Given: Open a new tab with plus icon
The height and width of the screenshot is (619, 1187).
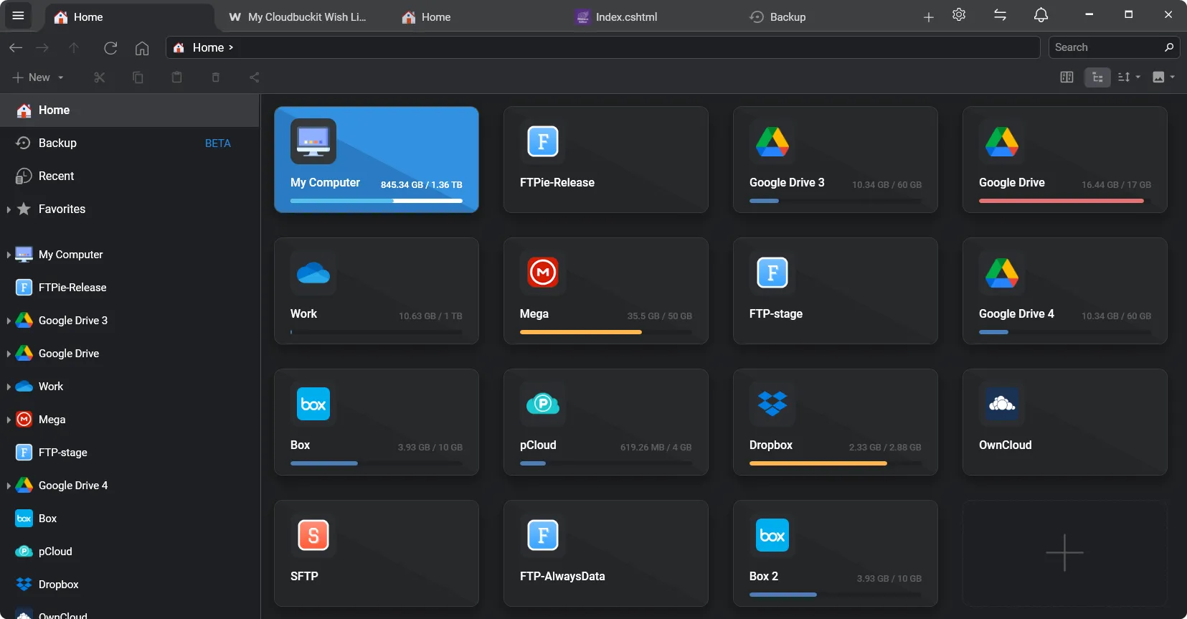Looking at the screenshot, I should (x=928, y=16).
